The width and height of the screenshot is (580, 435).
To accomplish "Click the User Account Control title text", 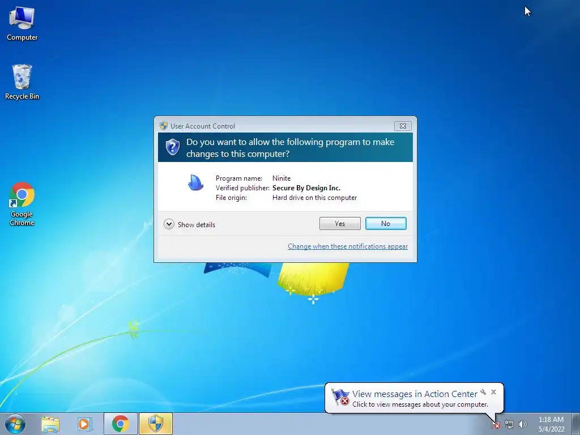I will coord(203,126).
